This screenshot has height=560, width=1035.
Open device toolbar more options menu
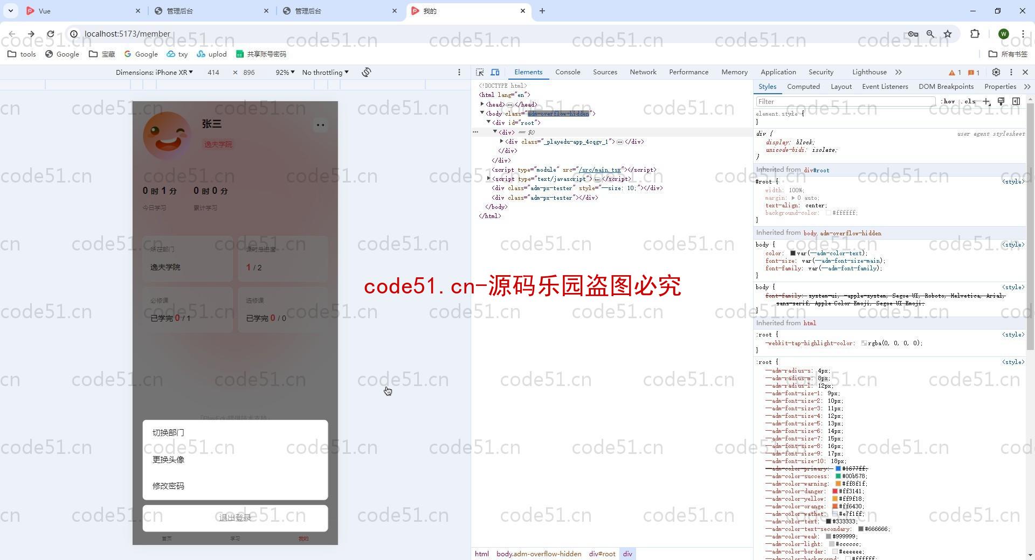pos(459,72)
